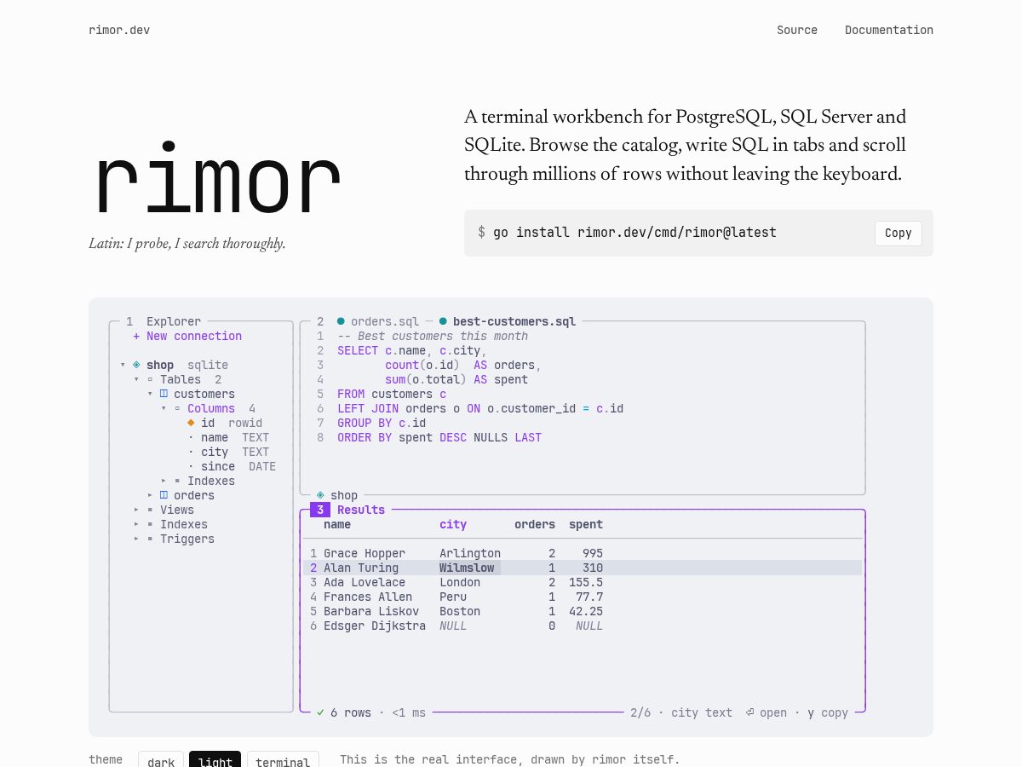
Task: Click the orders table icon in Explorer
Action: point(164,495)
